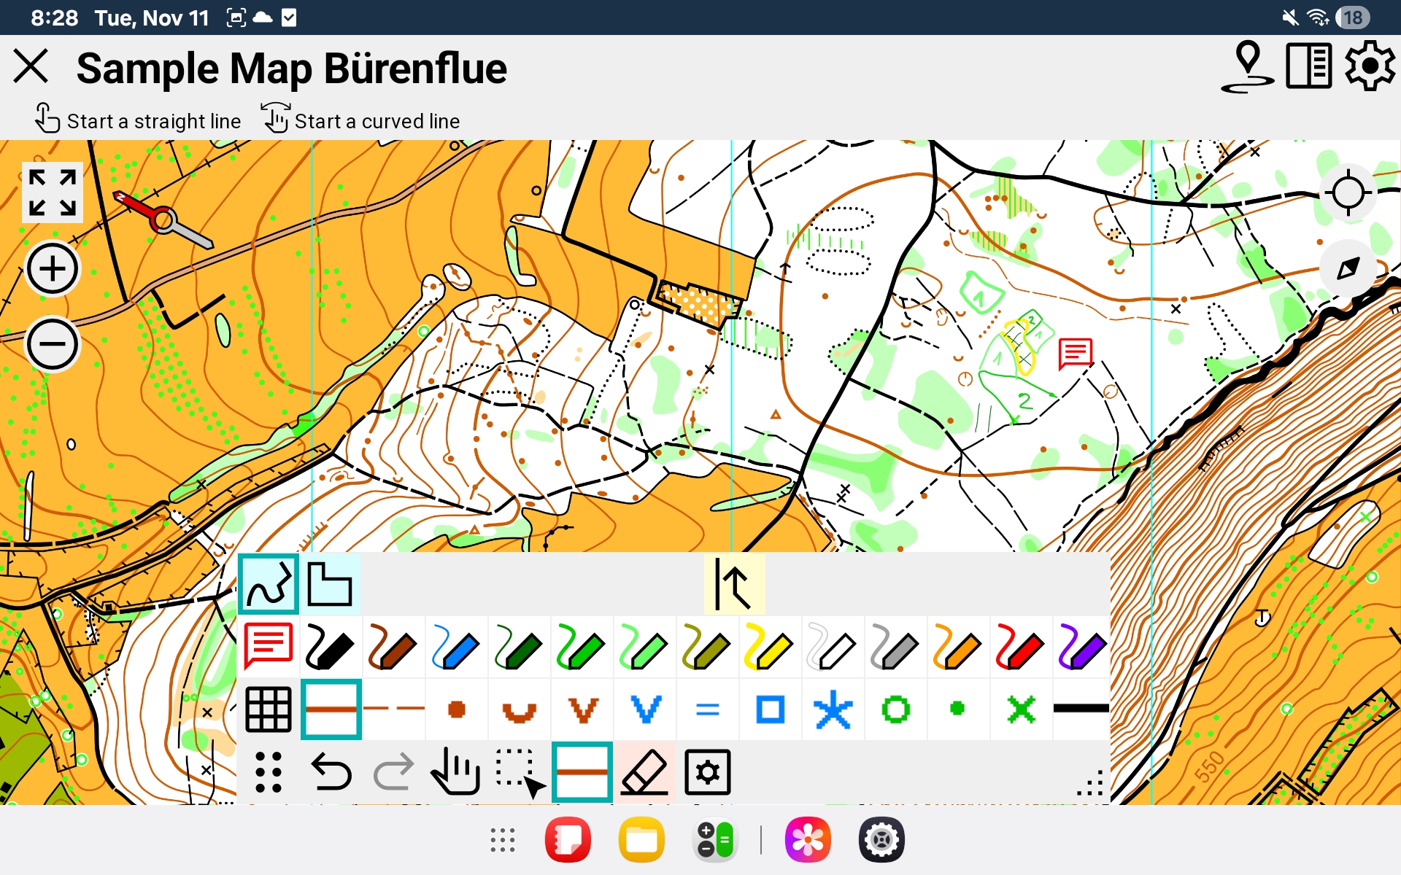Select the freehand line drawing mode
The width and height of the screenshot is (1401, 875).
pyautogui.click(x=269, y=584)
